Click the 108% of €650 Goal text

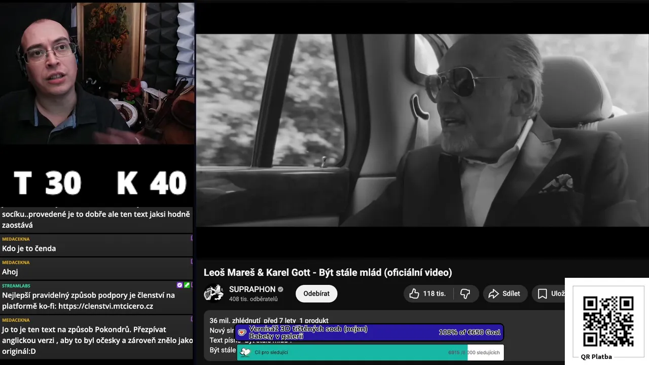470,333
